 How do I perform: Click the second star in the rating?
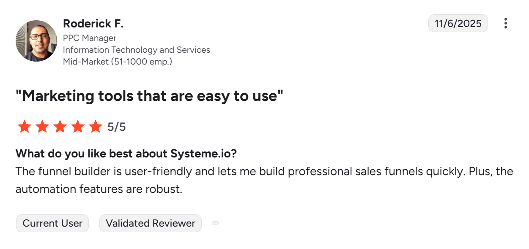(42, 126)
